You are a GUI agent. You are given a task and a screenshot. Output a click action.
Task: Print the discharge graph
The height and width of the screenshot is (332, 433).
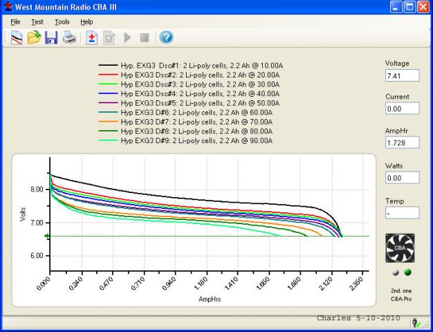(69, 38)
